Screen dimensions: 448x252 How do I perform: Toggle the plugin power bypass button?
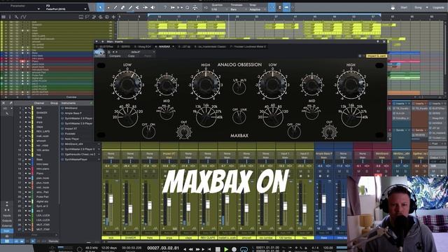tap(99, 52)
